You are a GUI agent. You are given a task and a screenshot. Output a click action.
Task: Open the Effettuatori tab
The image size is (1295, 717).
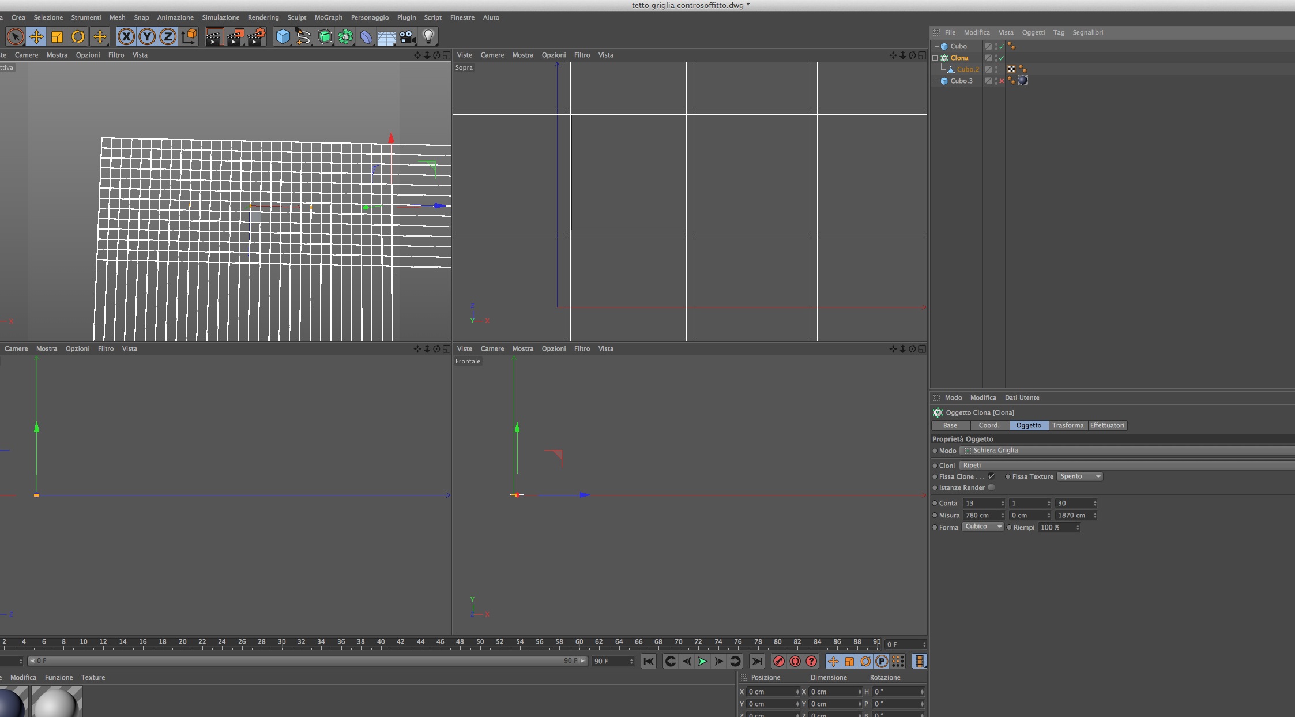click(x=1106, y=425)
